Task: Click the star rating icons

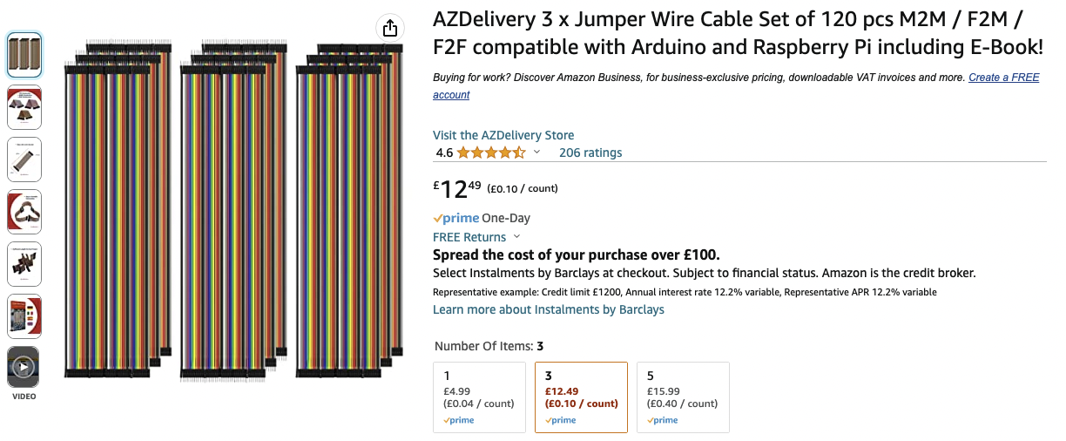Action: pos(491,153)
